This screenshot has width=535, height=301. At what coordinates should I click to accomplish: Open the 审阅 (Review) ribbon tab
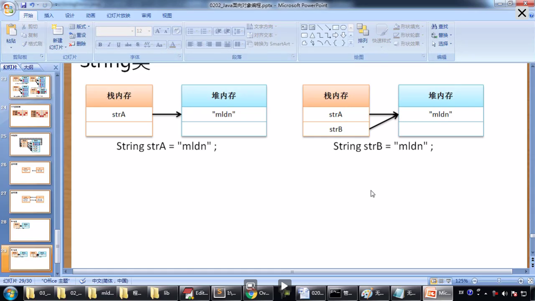click(x=146, y=15)
